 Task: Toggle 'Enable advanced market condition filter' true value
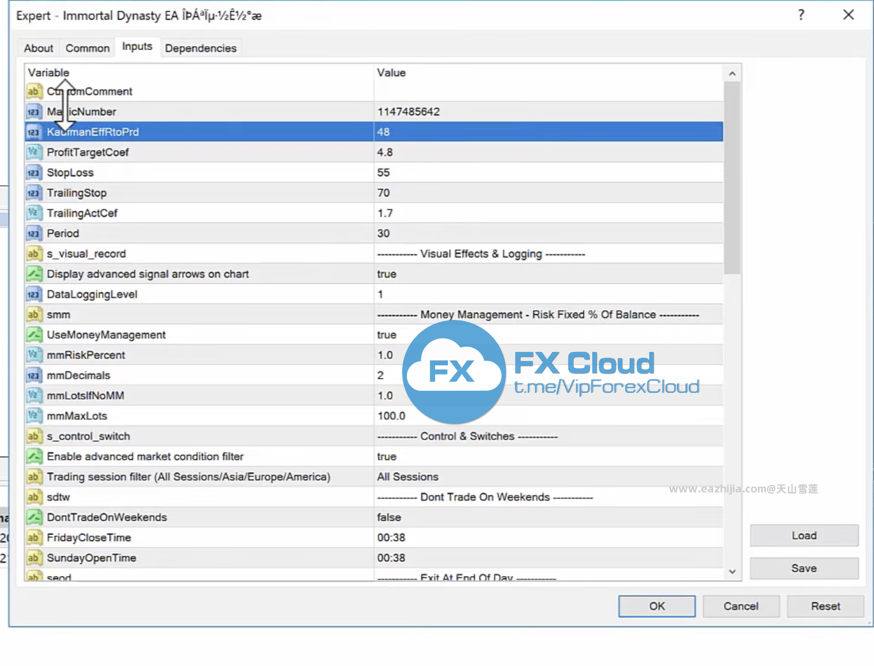point(387,457)
